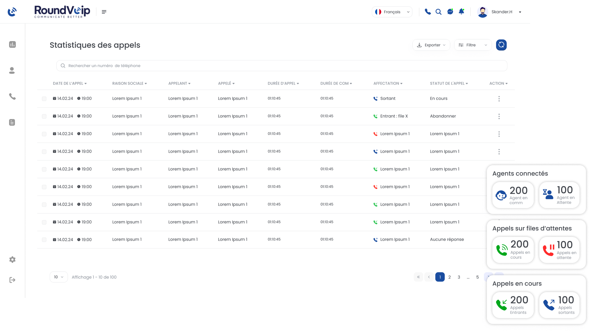This screenshot has height=331, width=589.
Task: Click the Agent en comm headset icon
Action: (x=501, y=195)
